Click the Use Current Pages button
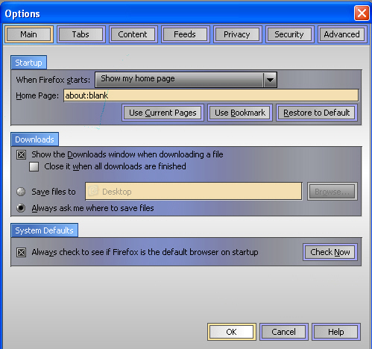The height and width of the screenshot is (349, 372). 163,113
